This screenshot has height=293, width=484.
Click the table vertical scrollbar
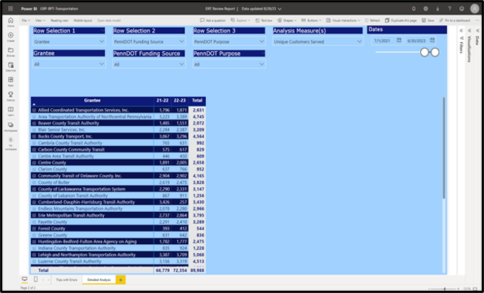click(444, 148)
